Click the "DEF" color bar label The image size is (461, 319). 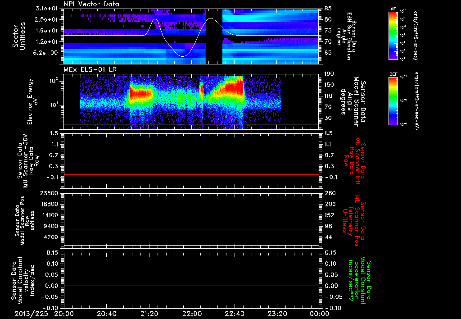click(x=393, y=74)
